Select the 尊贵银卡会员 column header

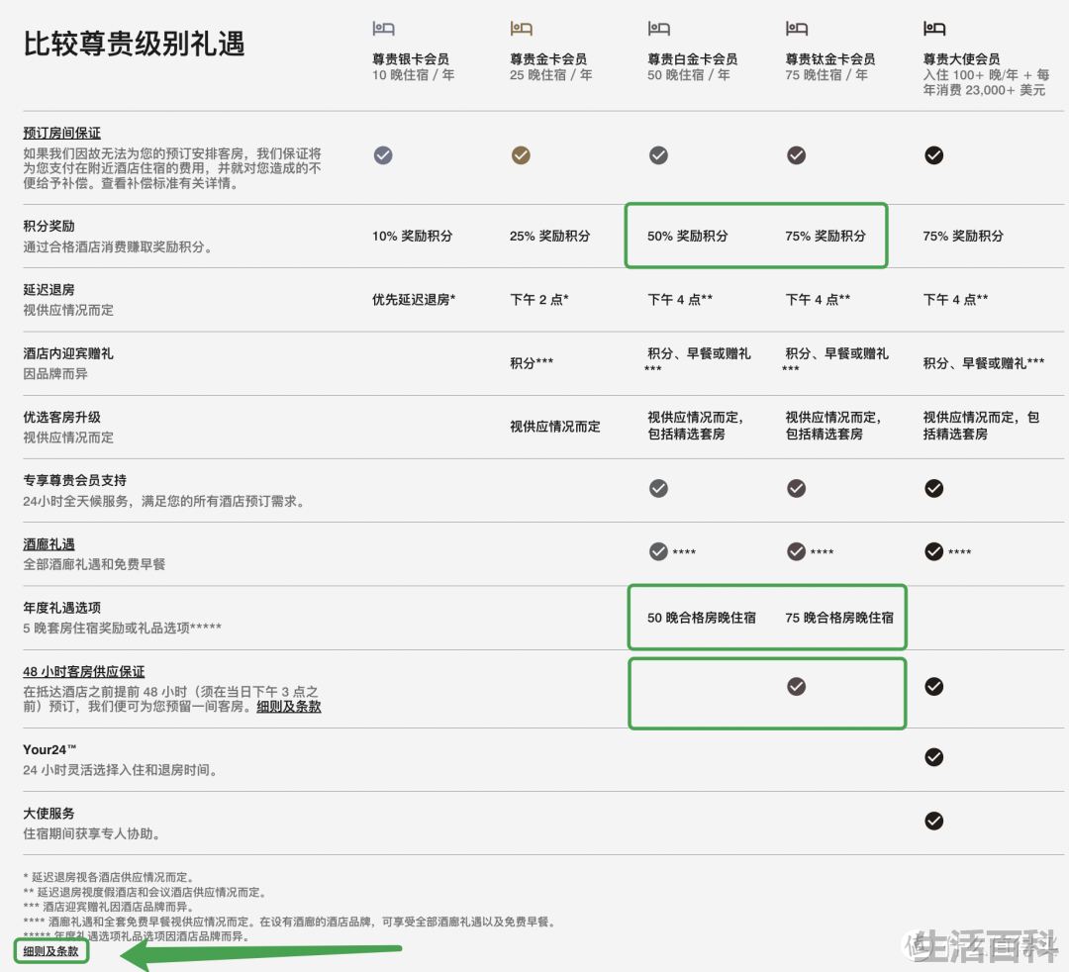tap(411, 59)
